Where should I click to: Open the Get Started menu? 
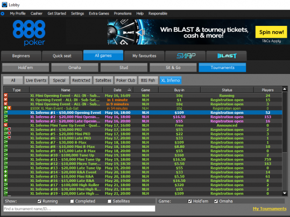pyautogui.click(x=57, y=13)
